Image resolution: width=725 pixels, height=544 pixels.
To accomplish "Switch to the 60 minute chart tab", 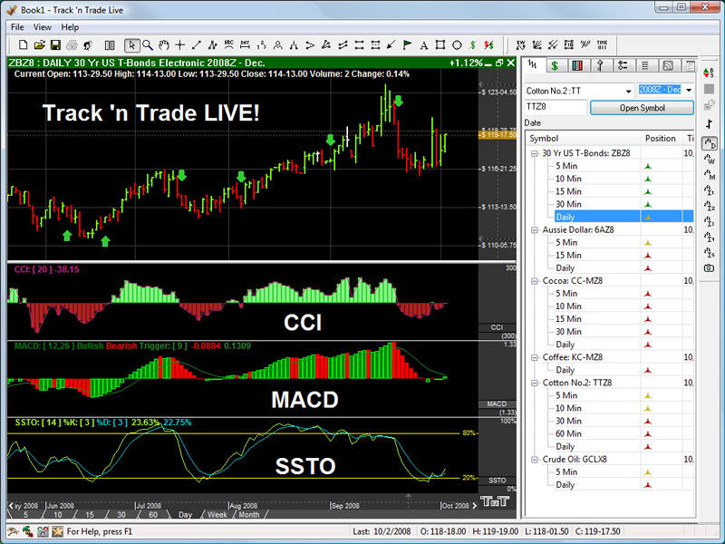I will (153, 514).
